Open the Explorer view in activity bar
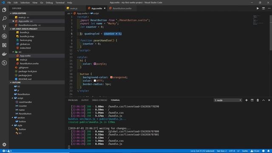The image size is (272, 153). pyautogui.click(x=4, y=10)
